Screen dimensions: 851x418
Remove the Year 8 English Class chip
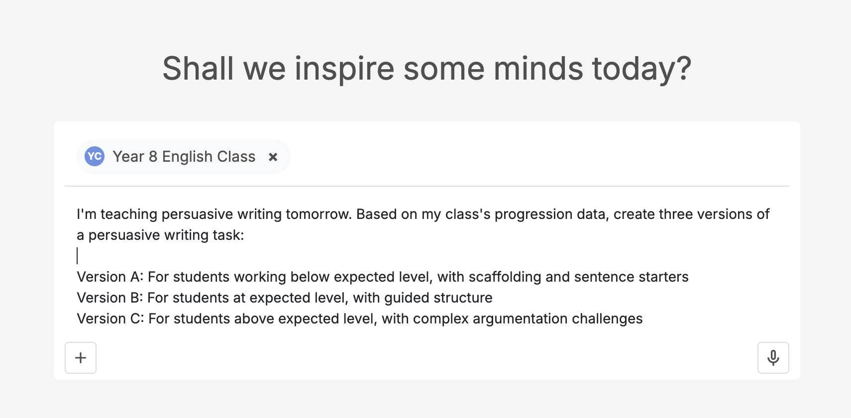(273, 157)
